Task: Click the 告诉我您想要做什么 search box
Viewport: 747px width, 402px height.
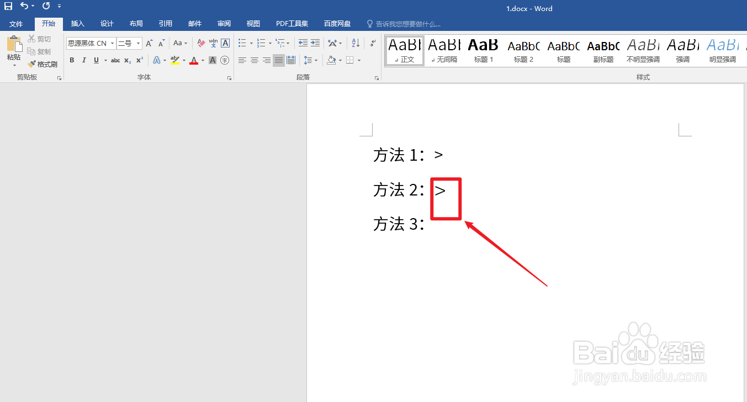Action: [405, 24]
